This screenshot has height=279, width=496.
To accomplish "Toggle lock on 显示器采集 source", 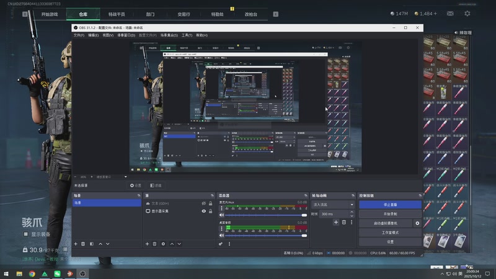I will (210, 211).
